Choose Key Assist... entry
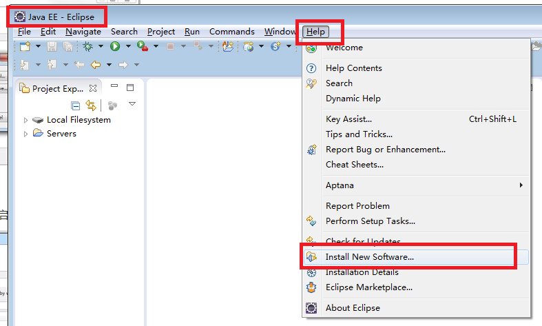The image size is (542, 326). [x=416, y=119]
